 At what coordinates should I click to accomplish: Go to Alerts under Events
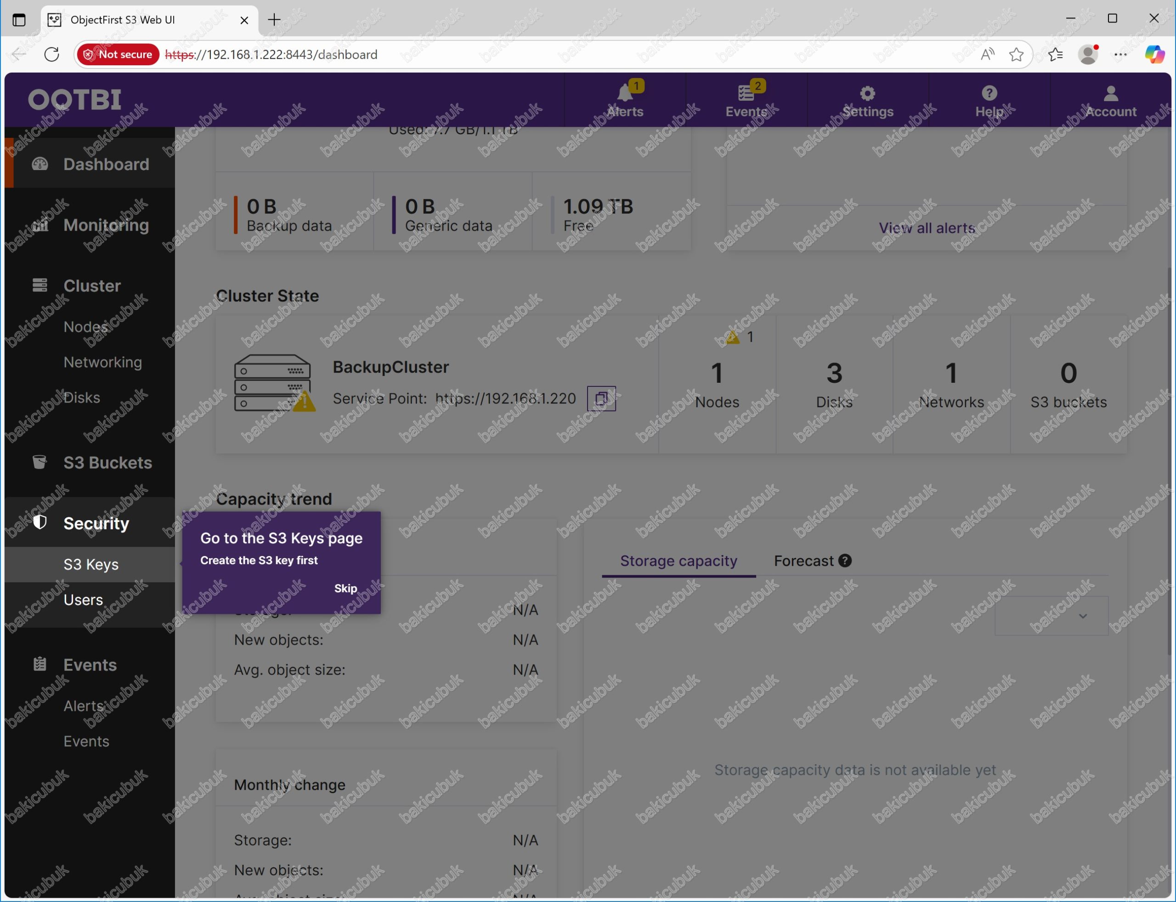[84, 705]
